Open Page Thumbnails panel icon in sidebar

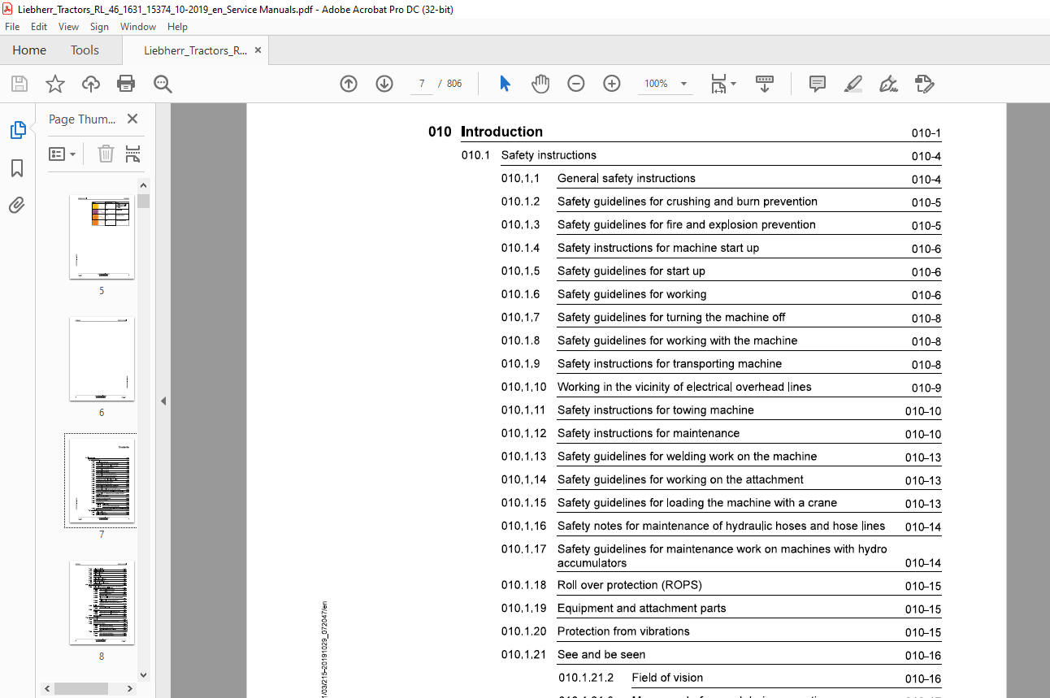pos(18,130)
